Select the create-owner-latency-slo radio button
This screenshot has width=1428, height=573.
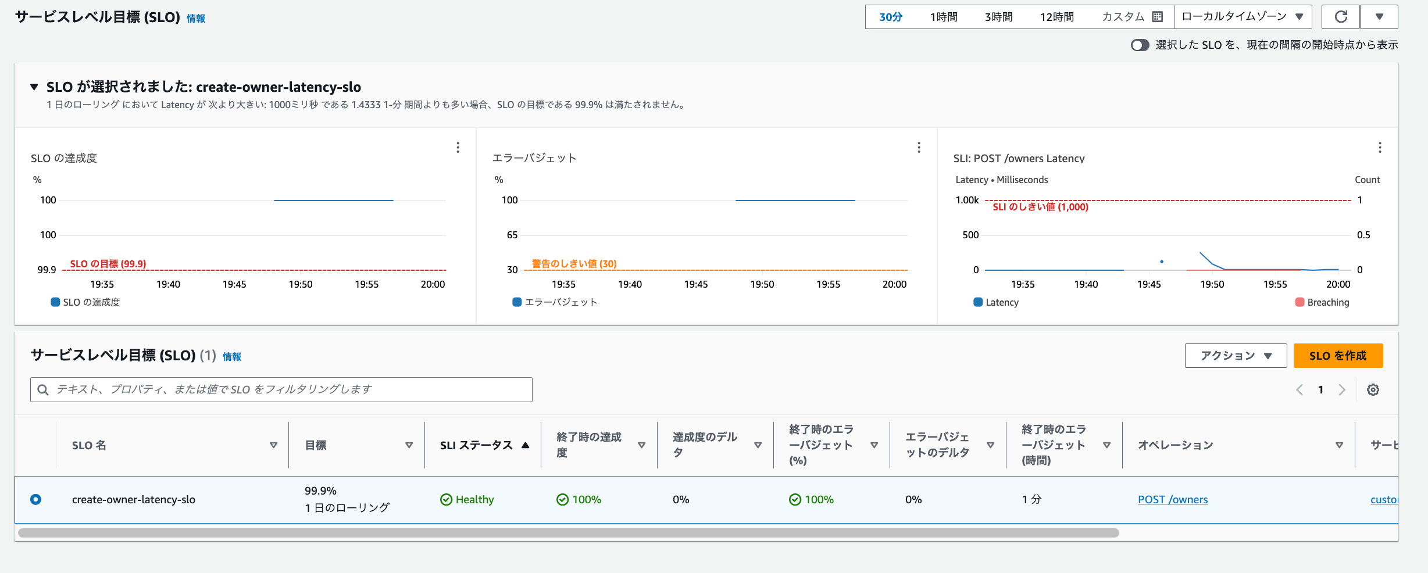[x=35, y=500]
